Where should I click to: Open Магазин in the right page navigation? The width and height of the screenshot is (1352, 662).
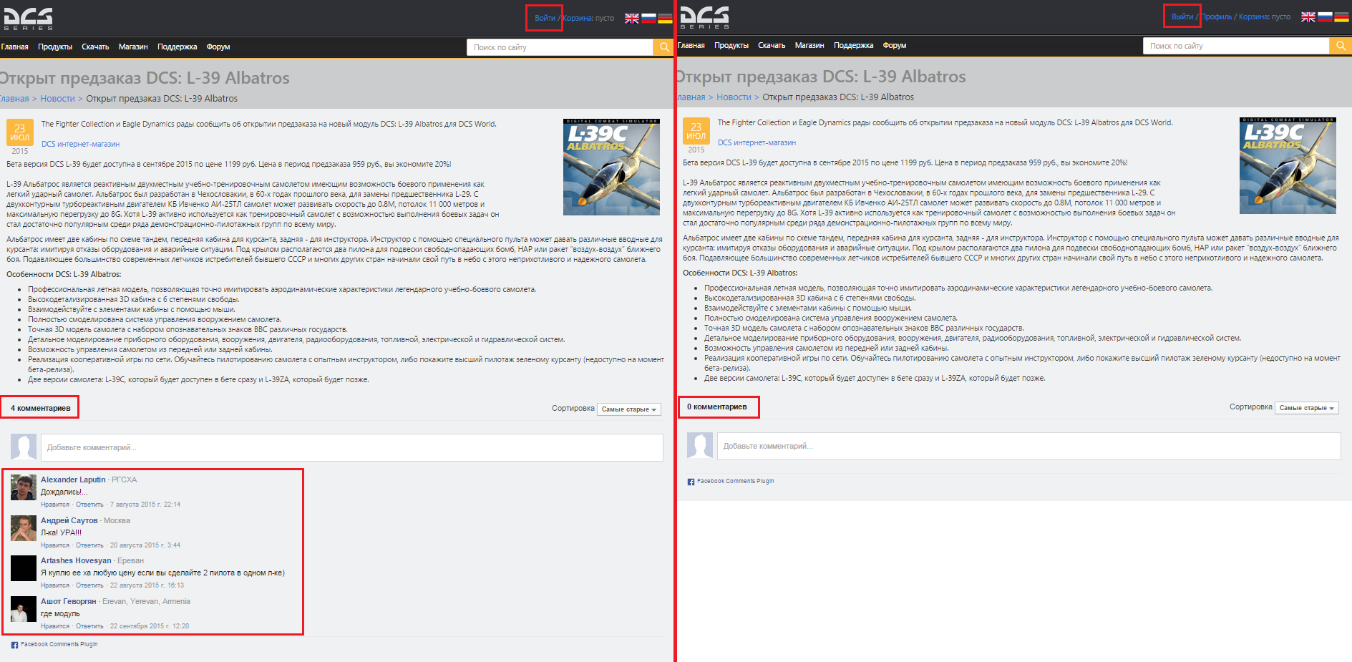point(809,45)
